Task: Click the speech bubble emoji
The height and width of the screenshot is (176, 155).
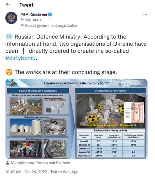Action: click(9, 37)
